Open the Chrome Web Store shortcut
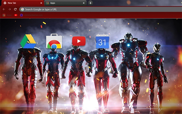 (54, 41)
